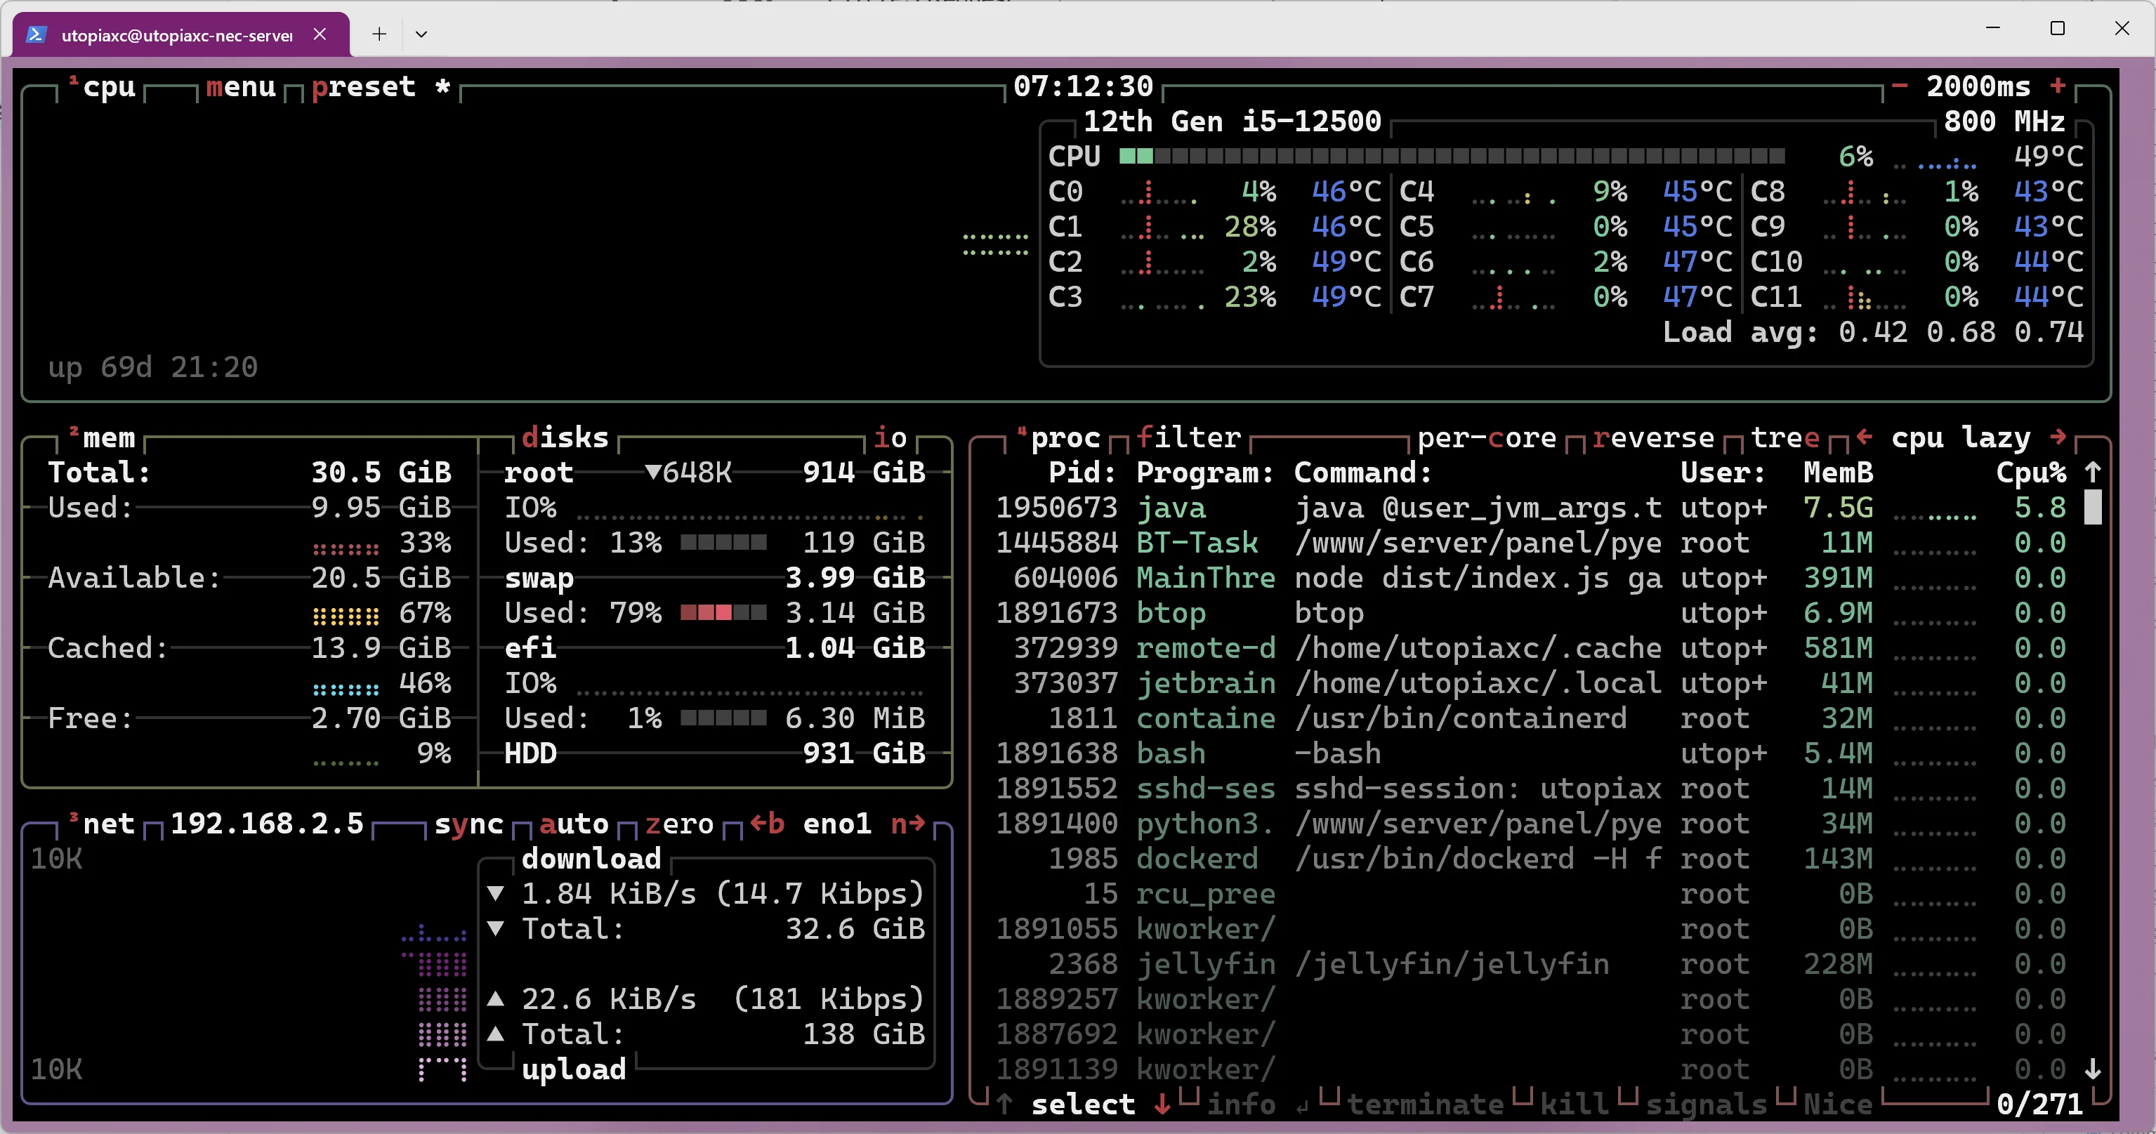Select the BT-Task process row
The height and width of the screenshot is (1134, 2156).
tap(1531, 542)
